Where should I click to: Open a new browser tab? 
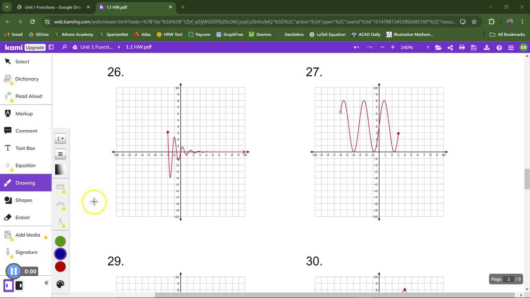(183, 7)
